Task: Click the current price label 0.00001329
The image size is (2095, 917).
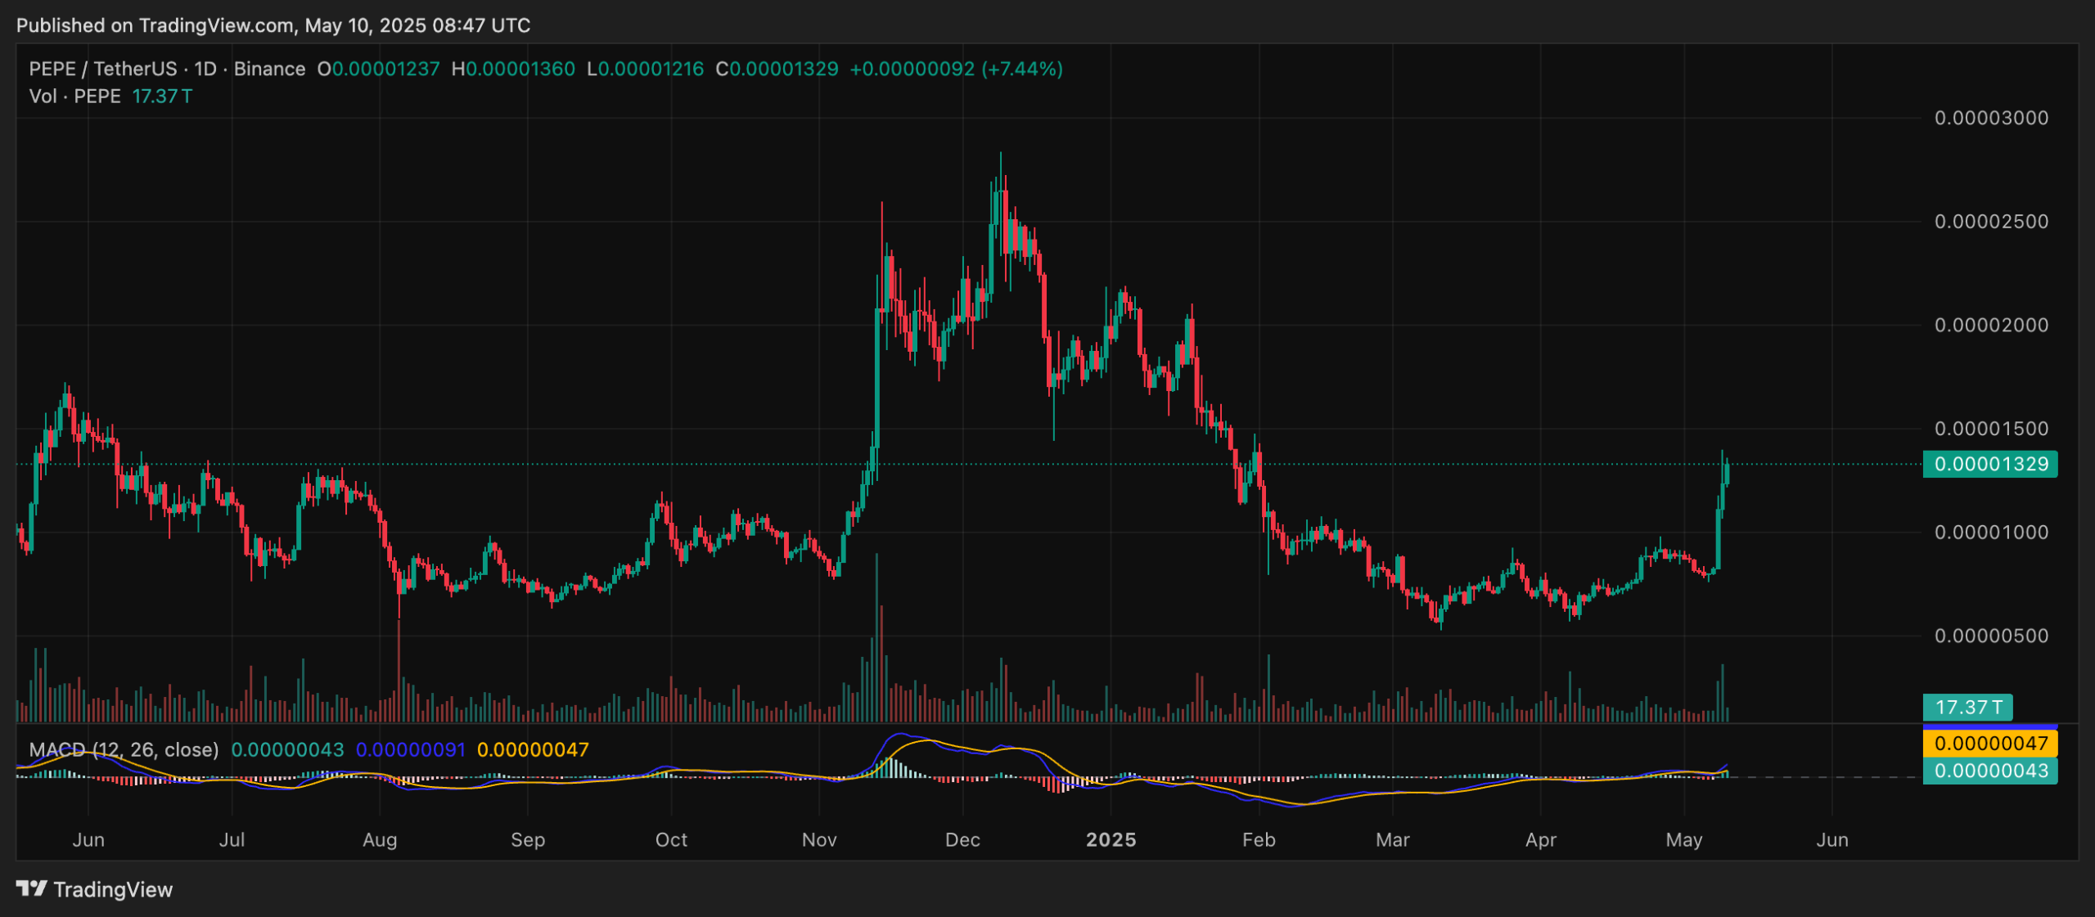Action: (x=1989, y=464)
